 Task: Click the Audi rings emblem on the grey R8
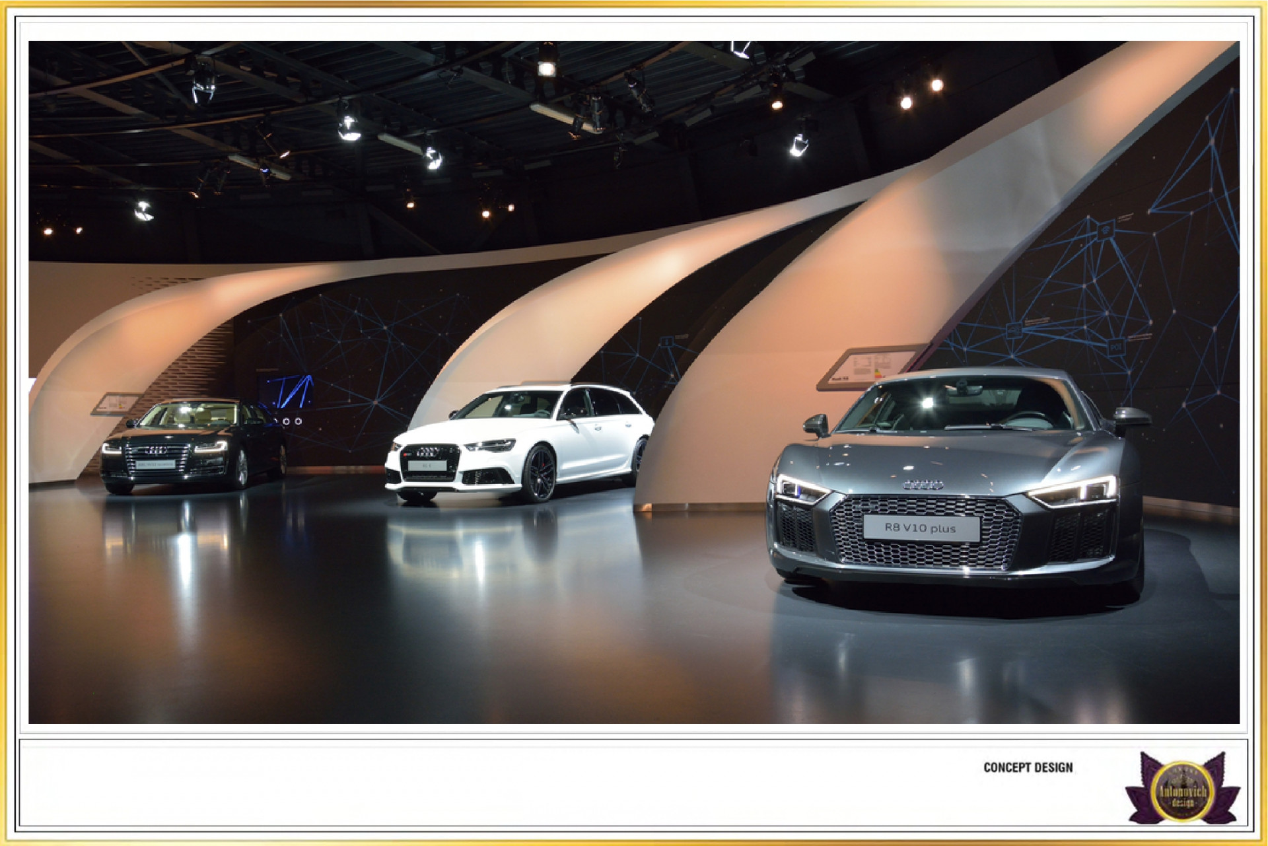coord(923,485)
